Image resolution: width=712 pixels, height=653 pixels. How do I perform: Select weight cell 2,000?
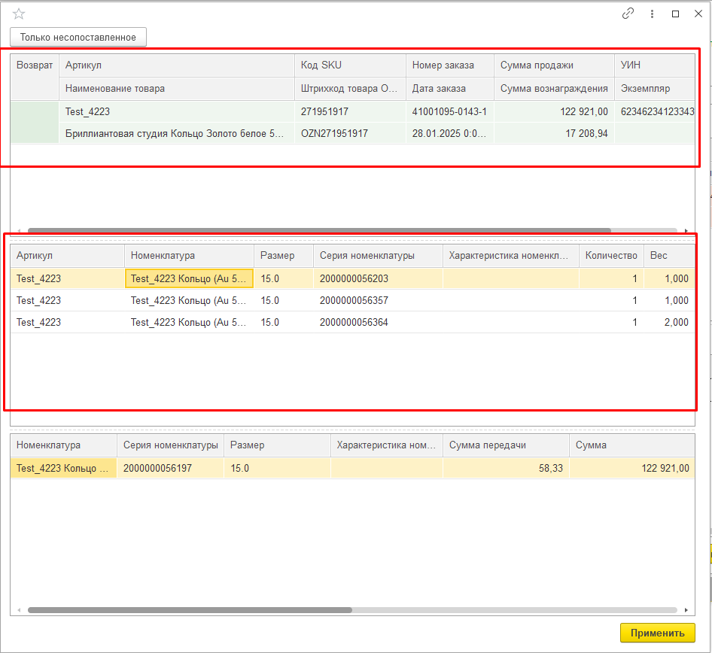(669, 322)
